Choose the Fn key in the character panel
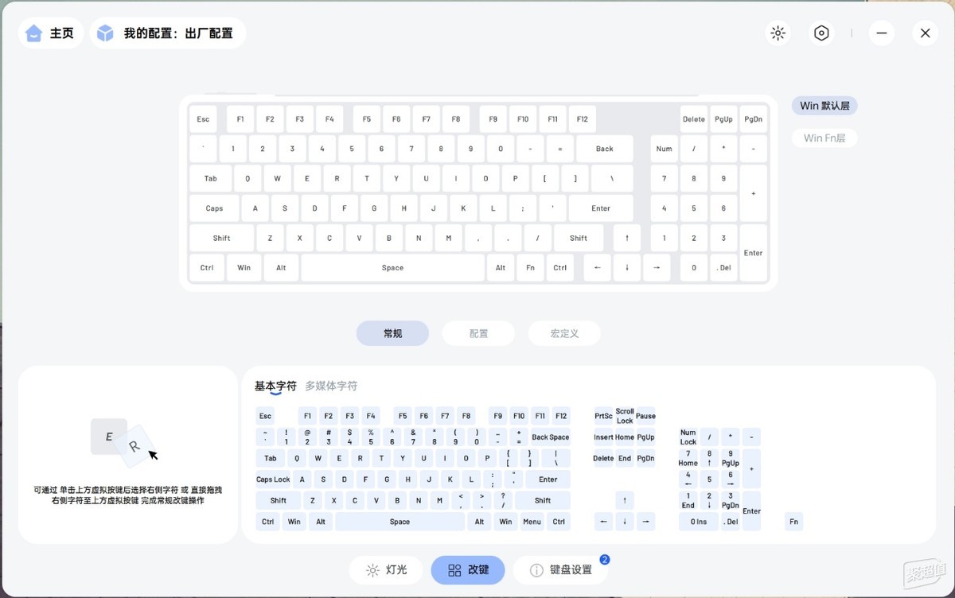The width and height of the screenshot is (955, 598). point(793,522)
